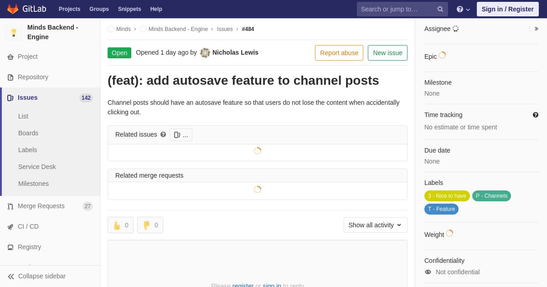
Task: Go to Minds breadcrumb link
Action: 124,29
